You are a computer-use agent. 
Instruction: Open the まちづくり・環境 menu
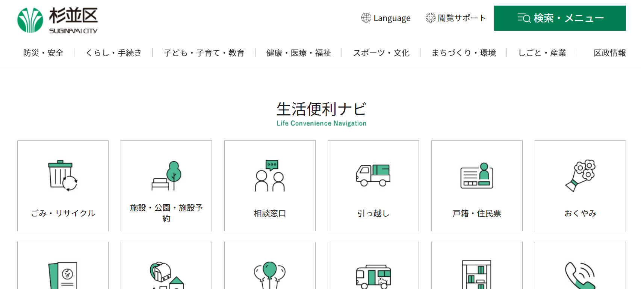[464, 53]
